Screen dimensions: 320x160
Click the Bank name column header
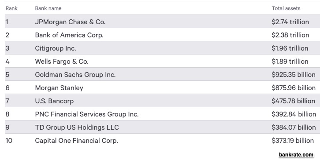tap(48, 8)
